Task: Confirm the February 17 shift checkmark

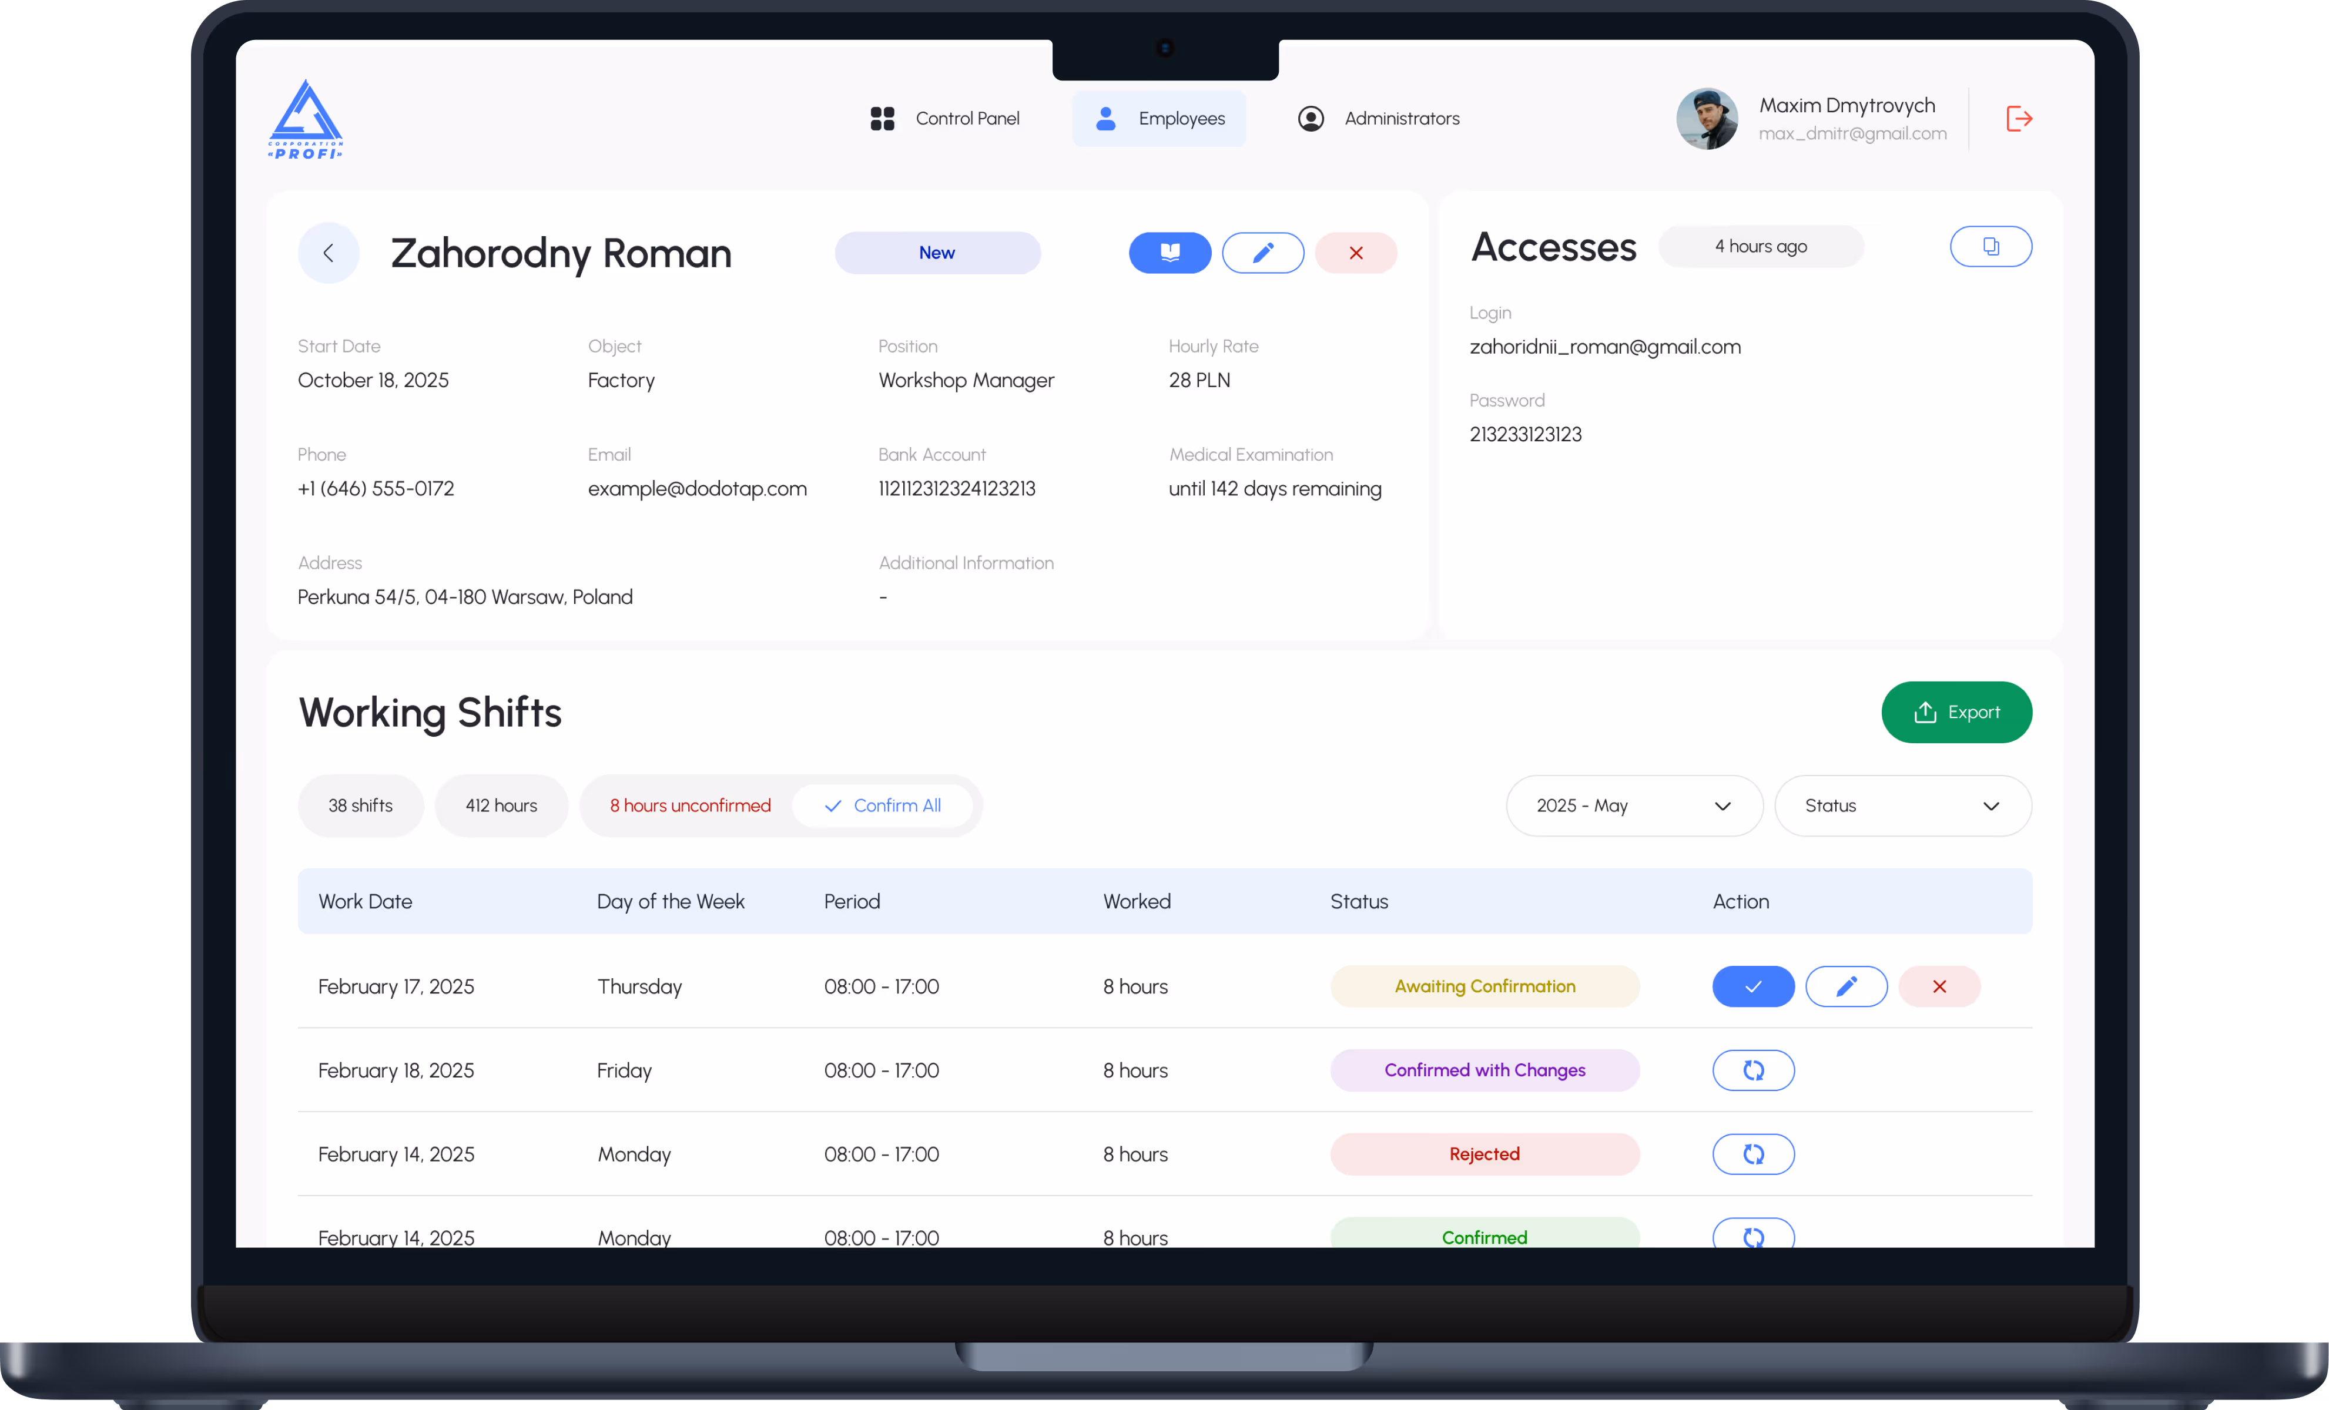Action: pyautogui.click(x=1752, y=986)
